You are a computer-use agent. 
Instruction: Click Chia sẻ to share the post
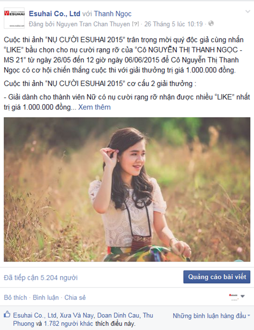click(x=75, y=297)
